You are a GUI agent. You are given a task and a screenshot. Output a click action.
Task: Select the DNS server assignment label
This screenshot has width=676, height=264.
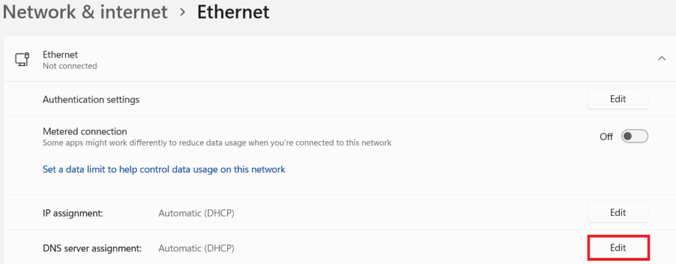pyautogui.click(x=92, y=248)
